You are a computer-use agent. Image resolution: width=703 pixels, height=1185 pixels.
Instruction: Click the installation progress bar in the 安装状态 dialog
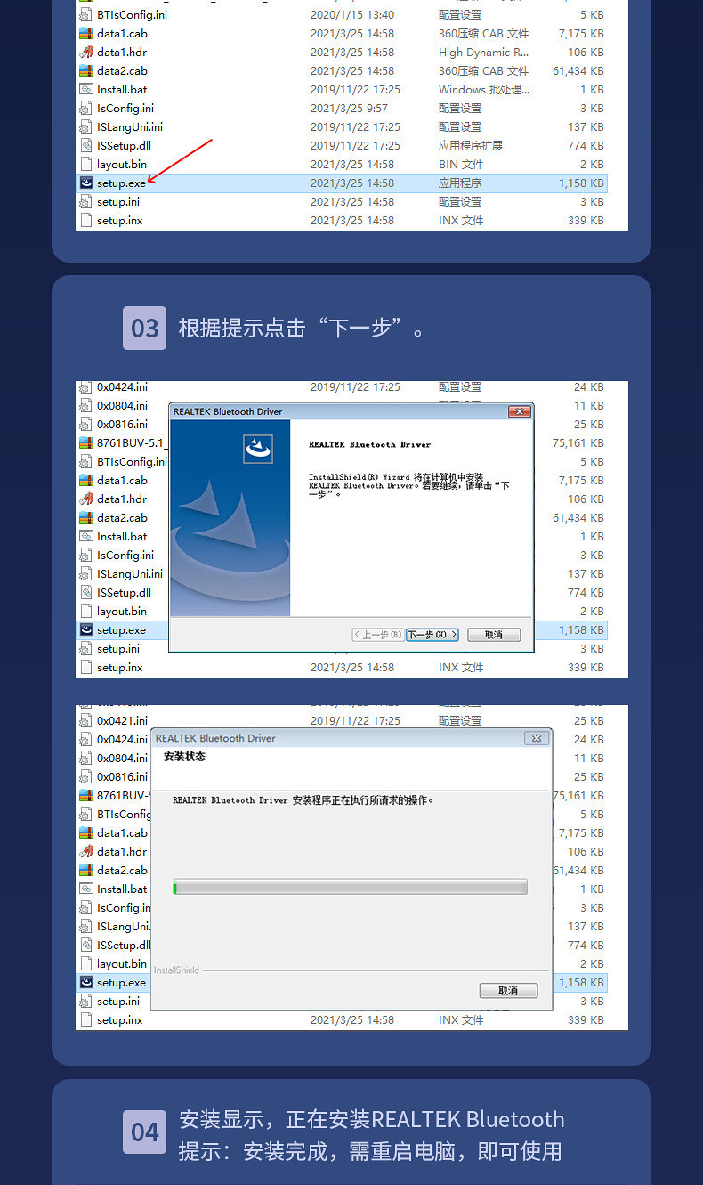click(350, 888)
